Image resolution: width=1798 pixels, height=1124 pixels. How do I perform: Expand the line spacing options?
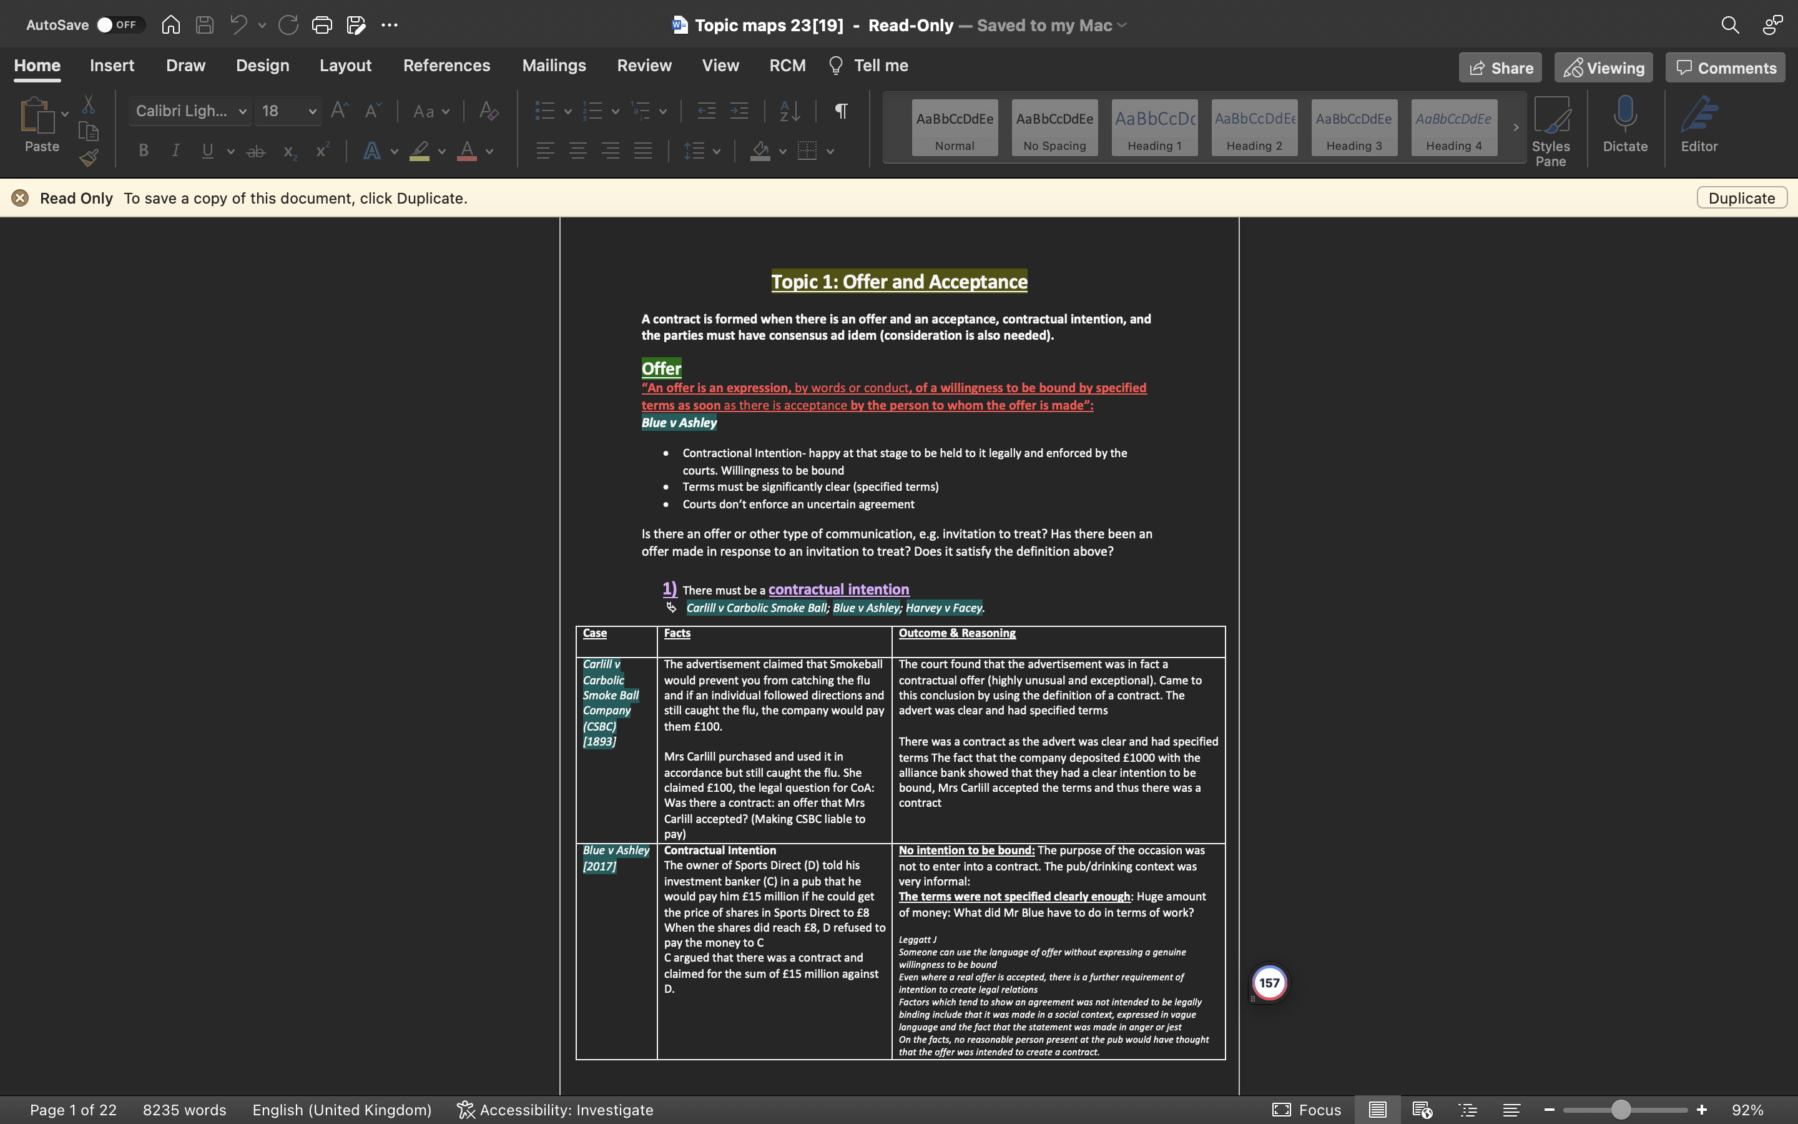[x=715, y=151]
